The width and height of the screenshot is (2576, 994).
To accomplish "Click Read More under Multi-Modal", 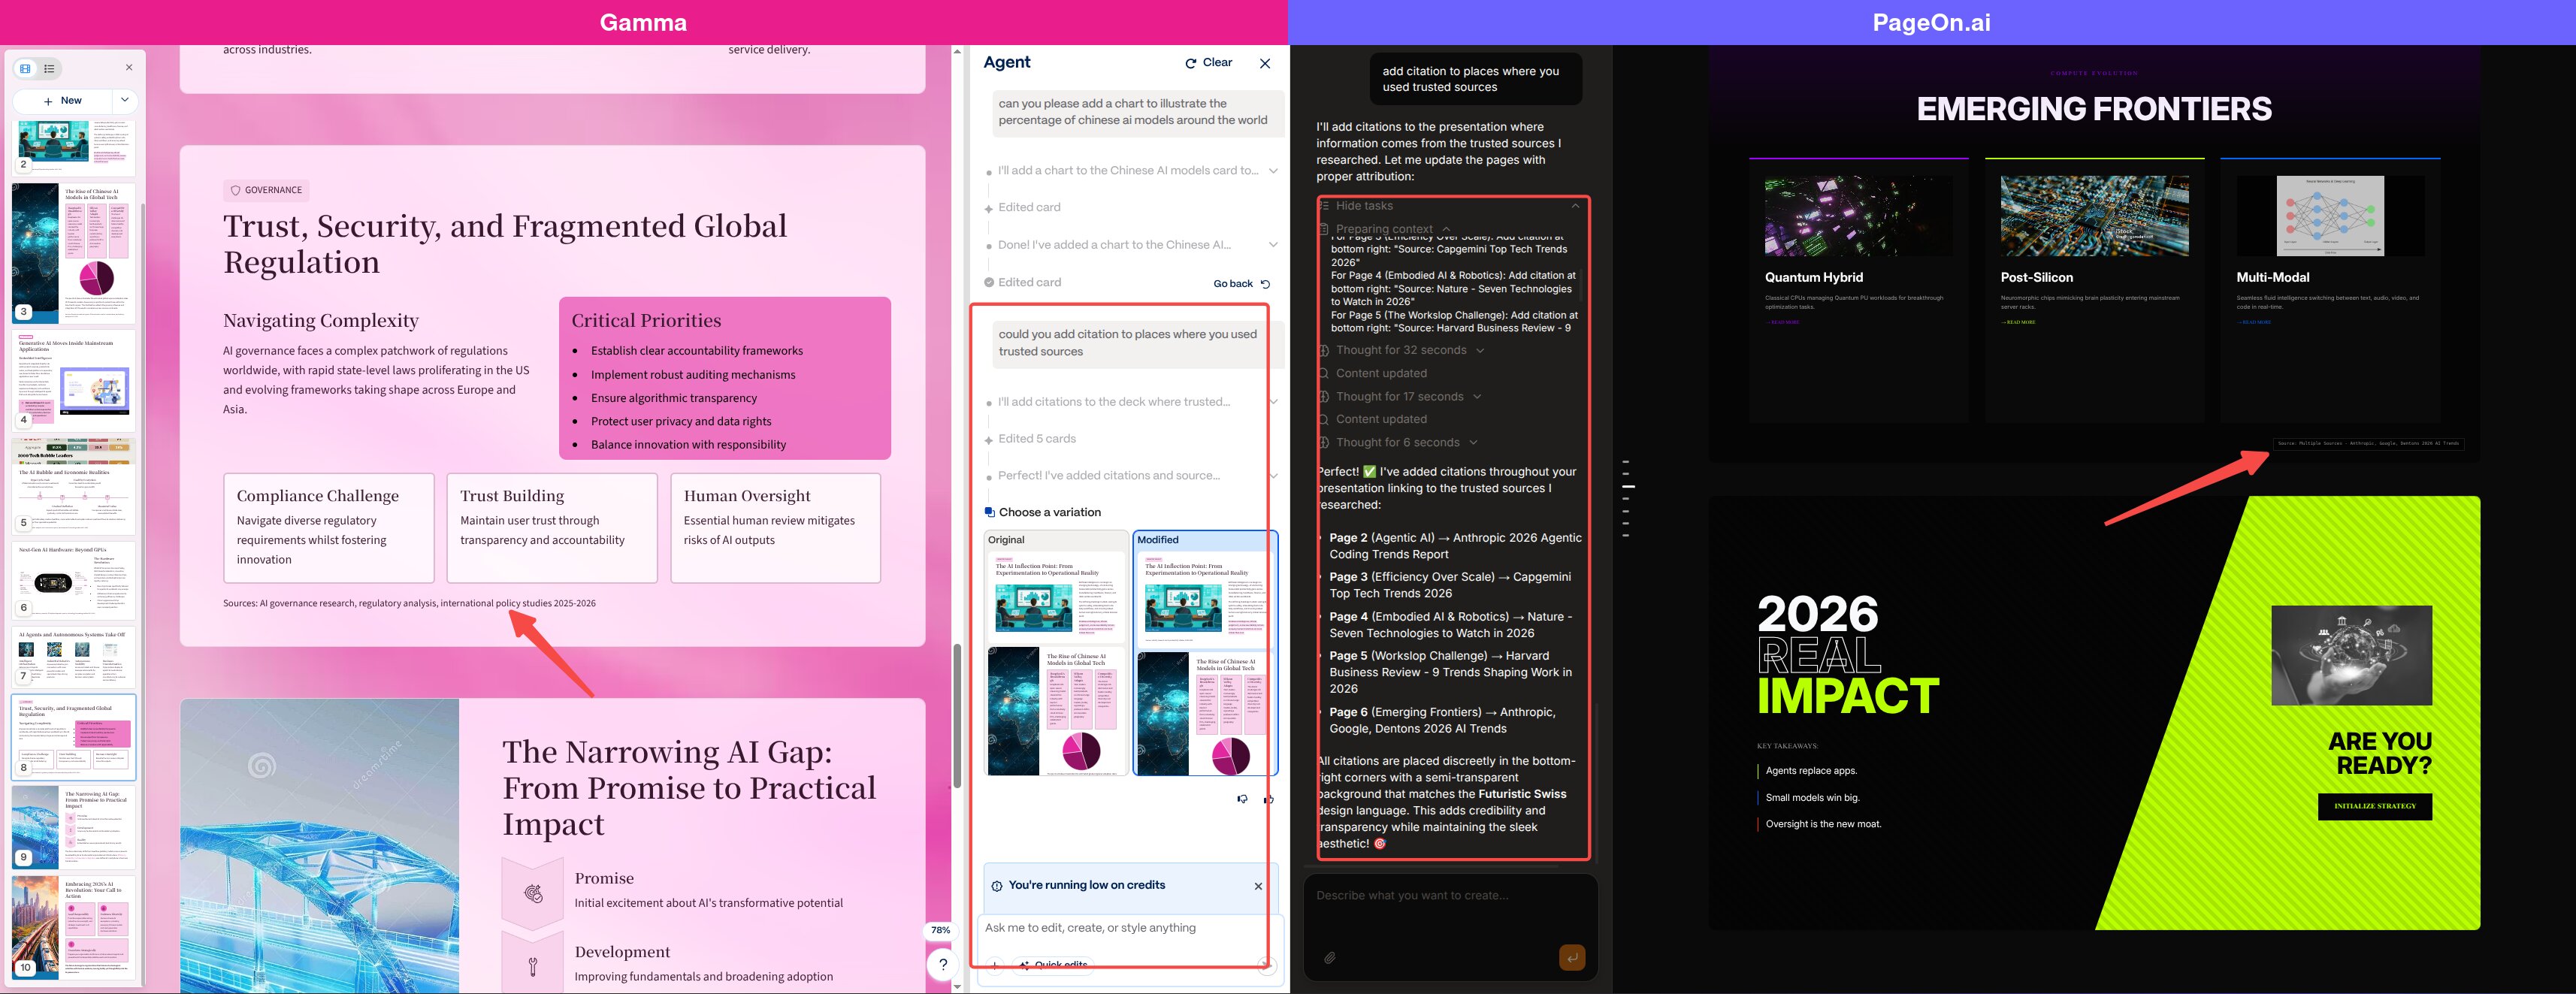I will [2254, 322].
